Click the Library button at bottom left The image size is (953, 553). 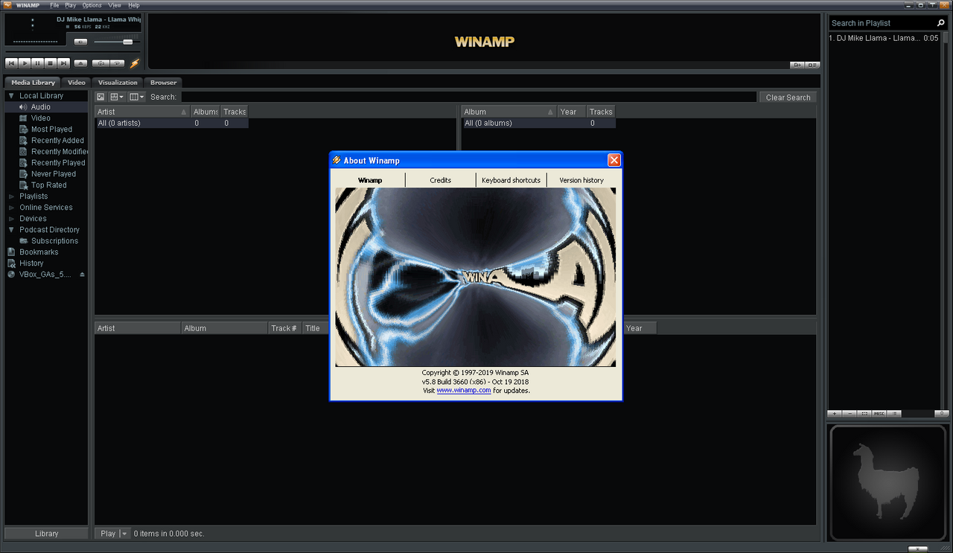pyautogui.click(x=46, y=534)
